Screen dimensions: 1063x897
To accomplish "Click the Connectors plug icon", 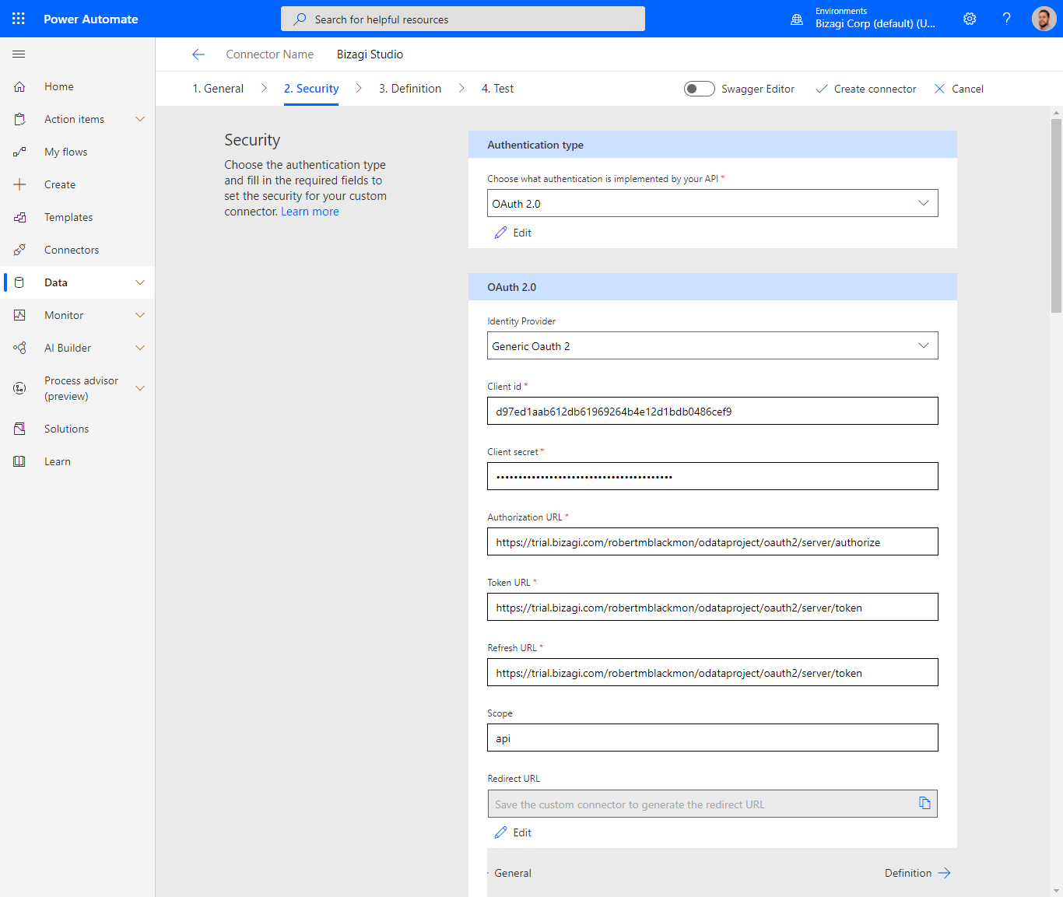I will click(x=20, y=250).
